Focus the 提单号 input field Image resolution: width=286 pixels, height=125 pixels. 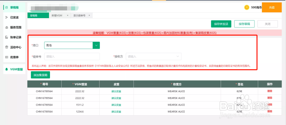coord(72,56)
